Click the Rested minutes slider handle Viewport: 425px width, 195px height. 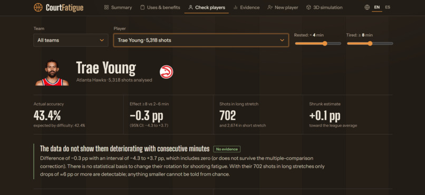coord(325,43)
